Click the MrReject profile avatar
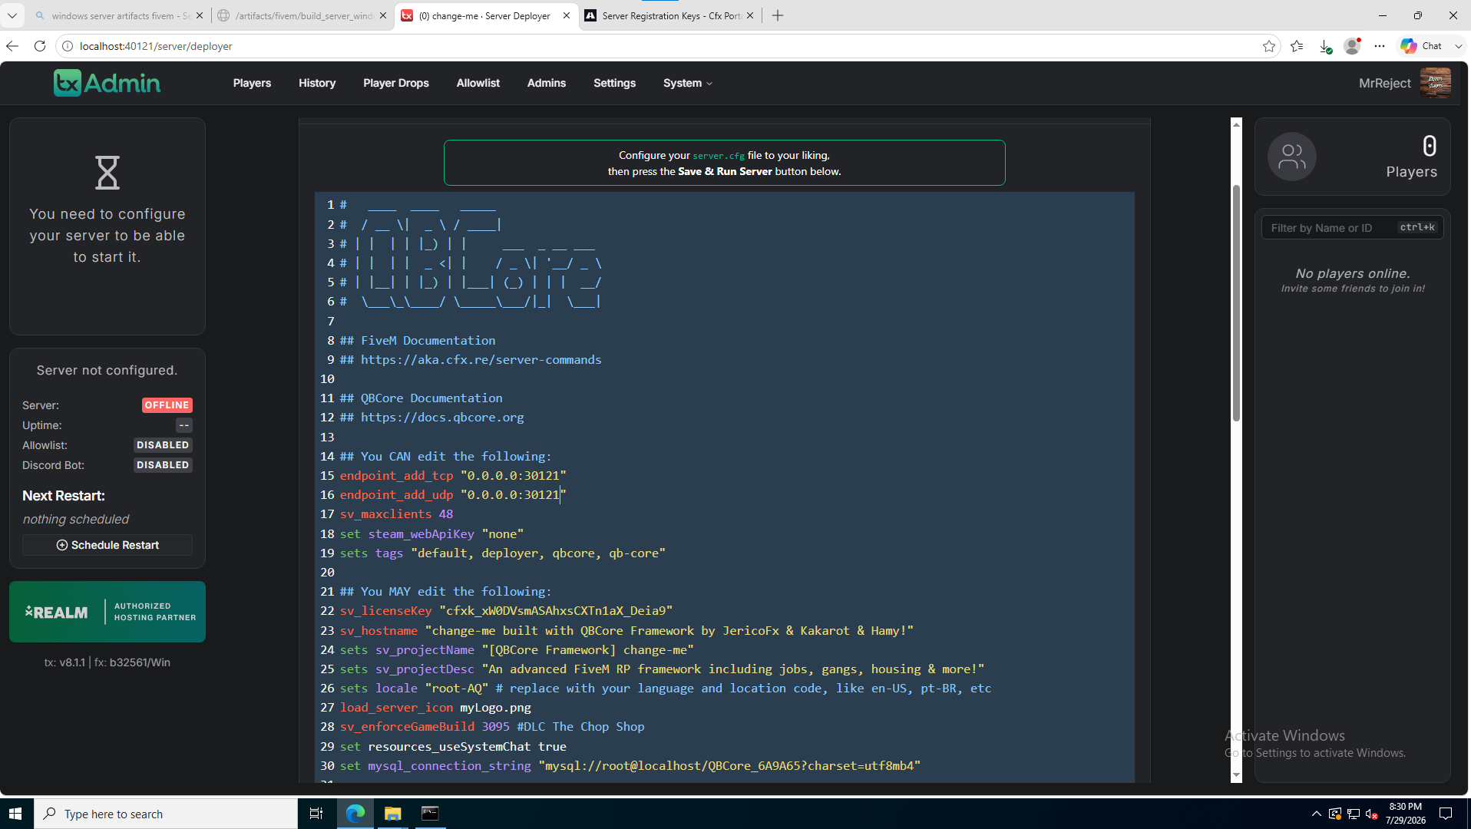The image size is (1471, 829). pyautogui.click(x=1435, y=83)
